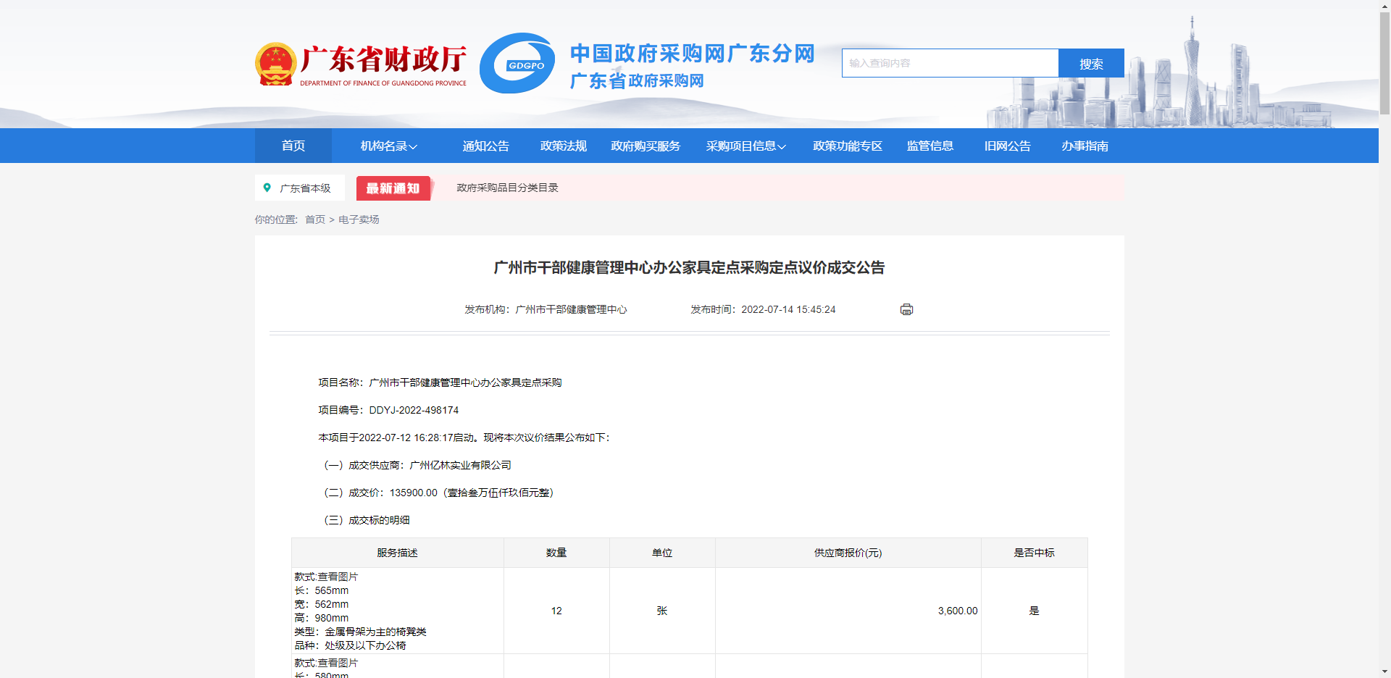
Task: Open the 办事指南 navigation item
Action: point(1085,146)
